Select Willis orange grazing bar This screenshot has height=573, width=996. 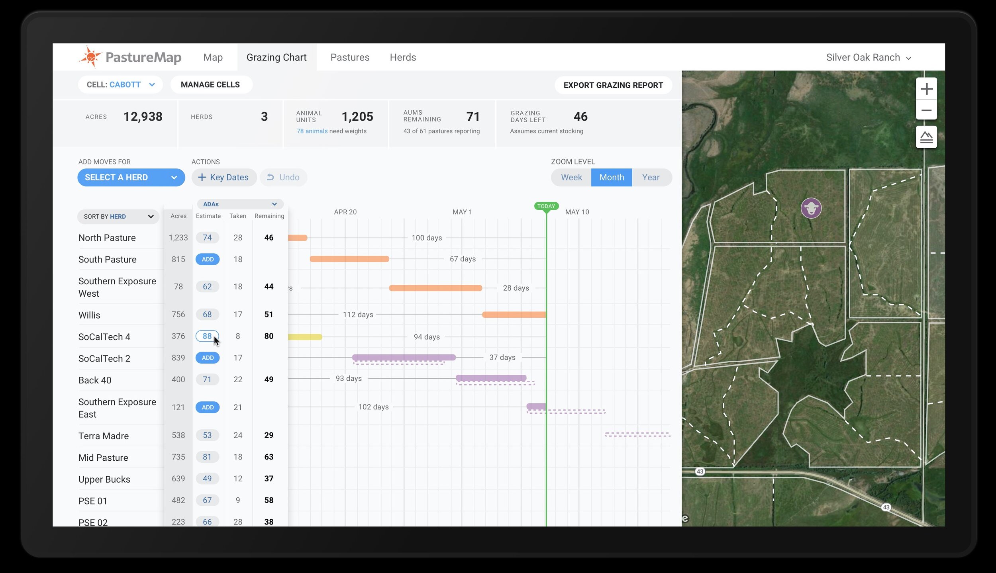click(514, 315)
